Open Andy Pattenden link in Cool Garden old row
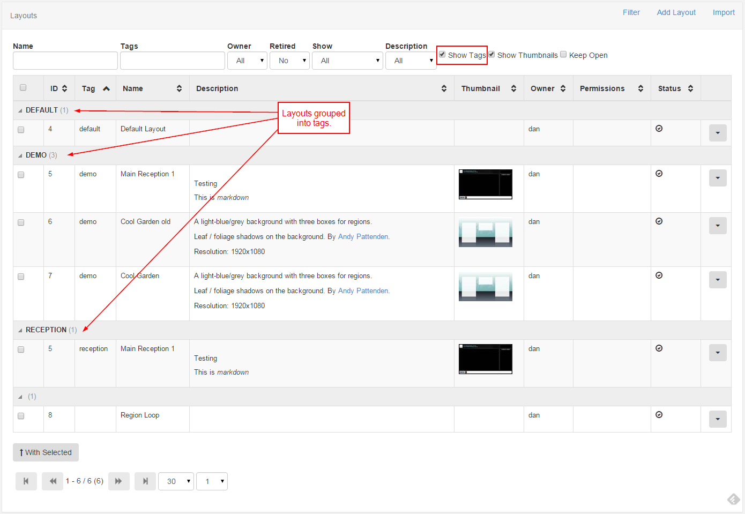The width and height of the screenshot is (745, 514). pyautogui.click(x=363, y=236)
